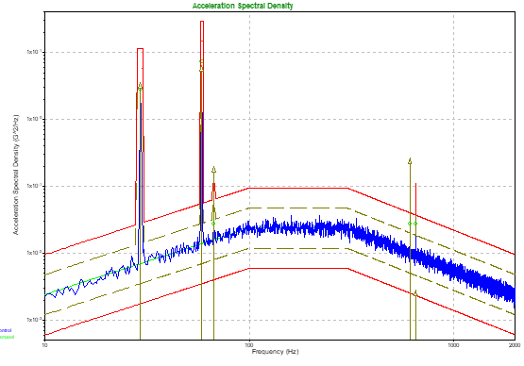Click the 'Acceleration Spectral Density' chart title
The width and height of the screenshot is (524, 366).
[243, 6]
